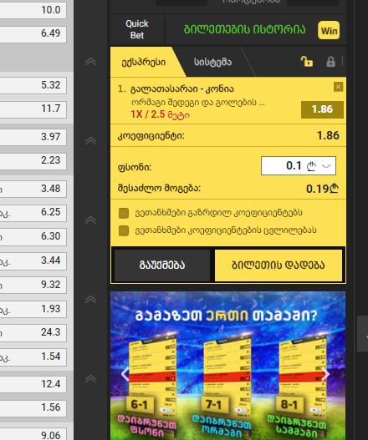
Task: Collapse section with chevron beside 3.97
Action: point(90,141)
